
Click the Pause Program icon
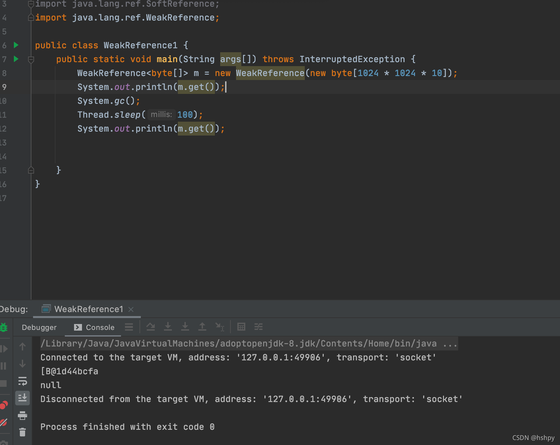click(x=4, y=366)
